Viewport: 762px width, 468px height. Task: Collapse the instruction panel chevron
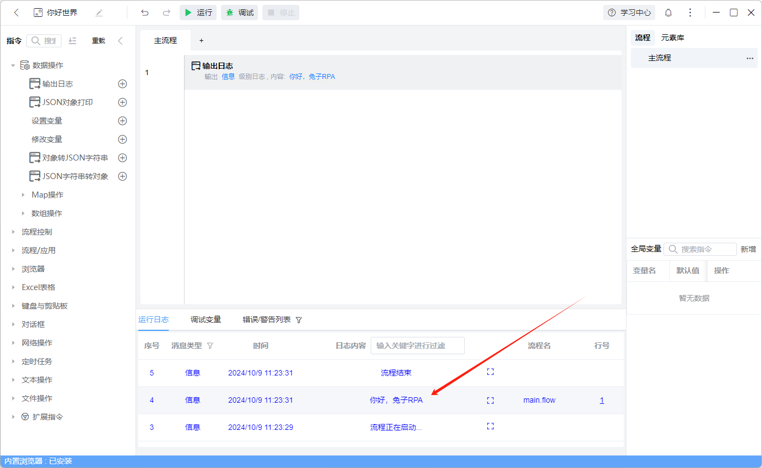[121, 41]
